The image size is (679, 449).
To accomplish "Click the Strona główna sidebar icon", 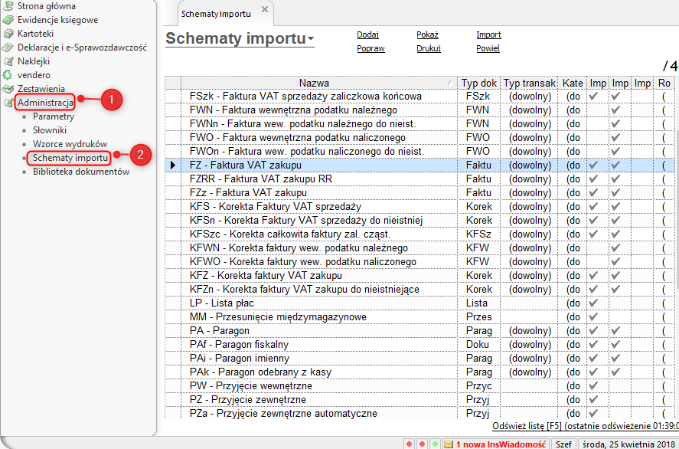I will pyautogui.click(x=8, y=6).
